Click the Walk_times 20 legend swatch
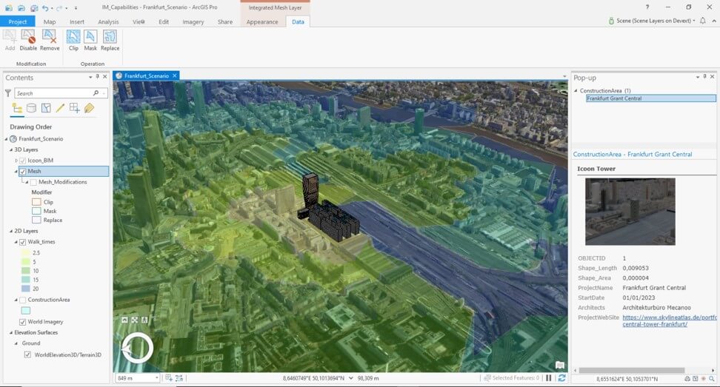Image resolution: width=720 pixels, height=387 pixels. 26,289
